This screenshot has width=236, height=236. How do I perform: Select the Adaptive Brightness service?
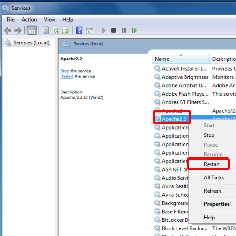click(x=185, y=77)
